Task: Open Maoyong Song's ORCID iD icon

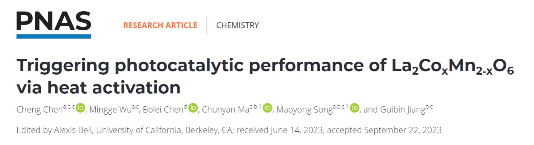Action: (x=355, y=108)
